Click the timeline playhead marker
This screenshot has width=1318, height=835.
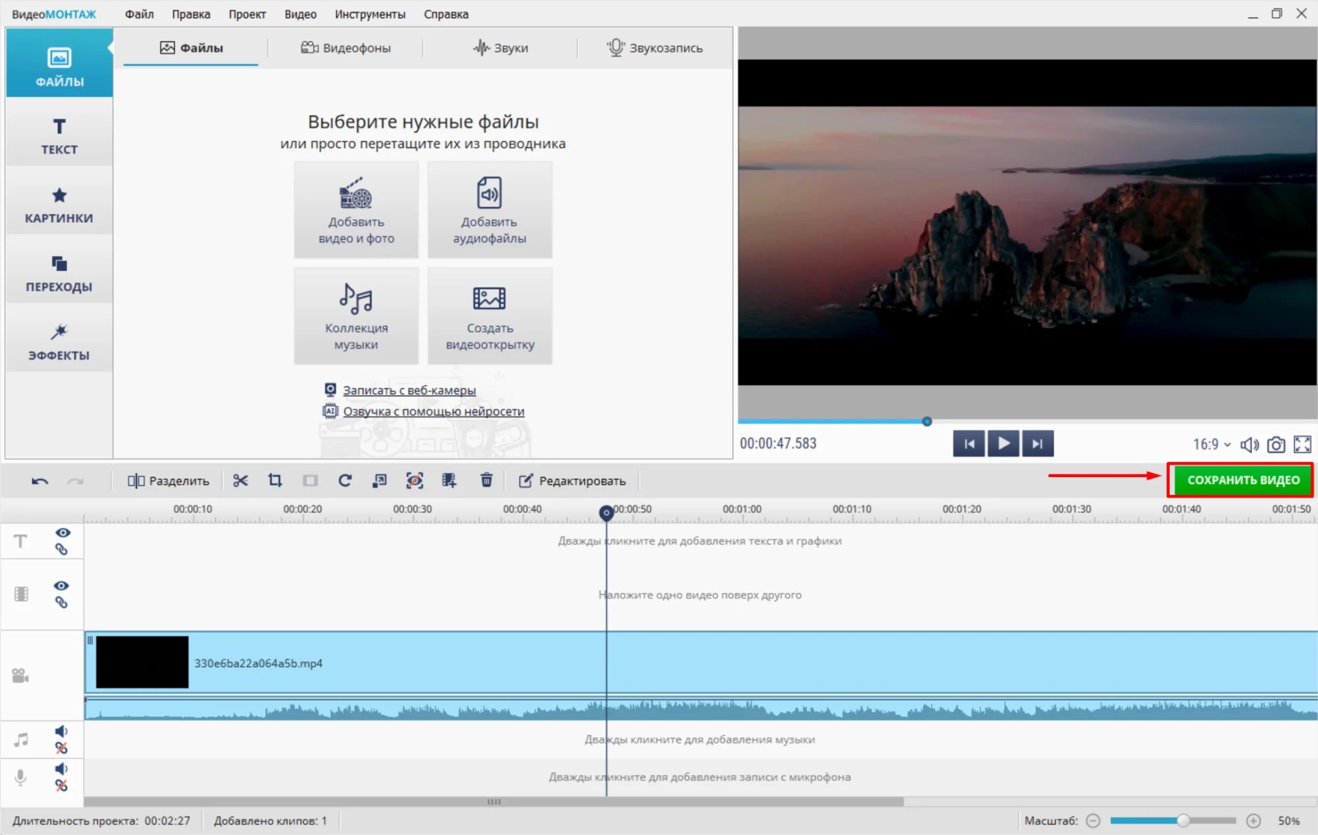tap(606, 512)
